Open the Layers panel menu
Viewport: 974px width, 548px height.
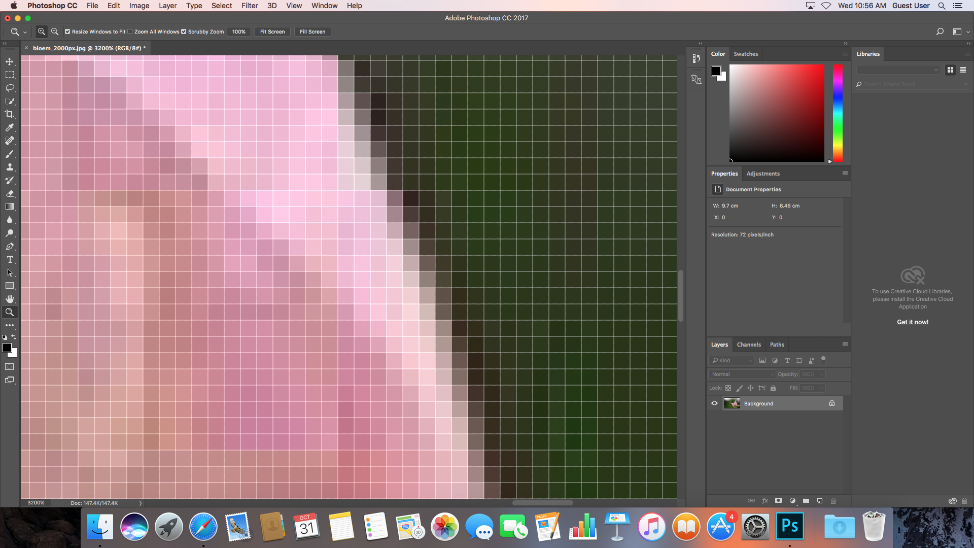pos(845,345)
